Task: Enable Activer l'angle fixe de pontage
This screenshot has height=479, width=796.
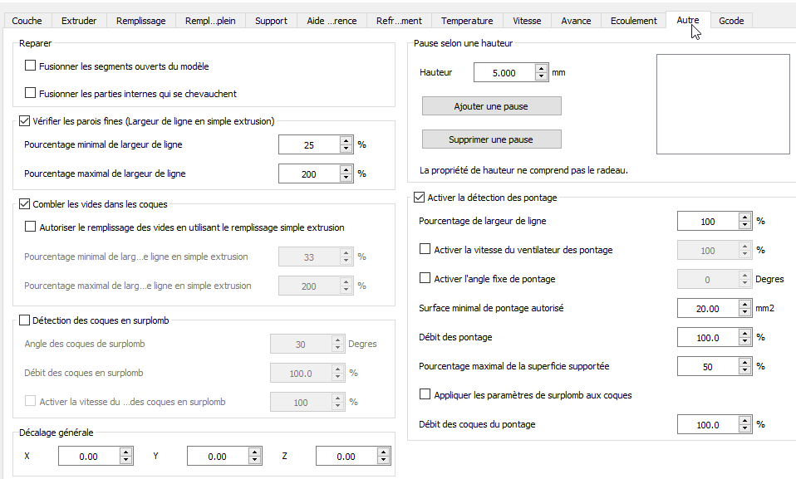Action: (425, 278)
